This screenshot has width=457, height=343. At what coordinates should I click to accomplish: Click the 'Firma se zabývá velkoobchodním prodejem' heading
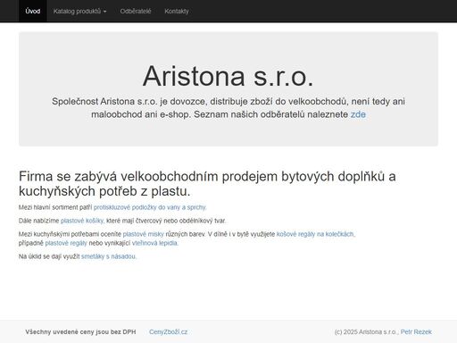207,184
